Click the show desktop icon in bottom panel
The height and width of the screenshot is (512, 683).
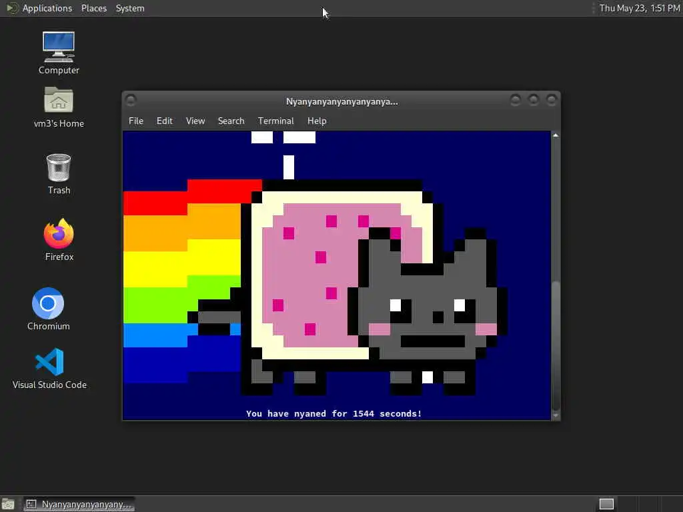tap(8, 504)
